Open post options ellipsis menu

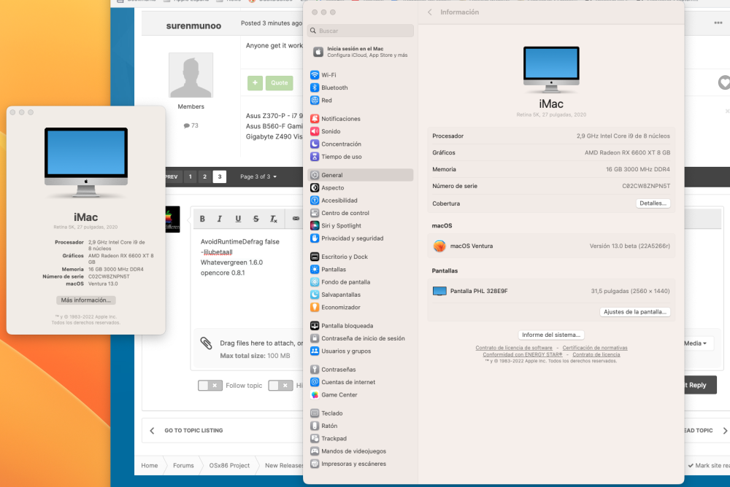718,23
